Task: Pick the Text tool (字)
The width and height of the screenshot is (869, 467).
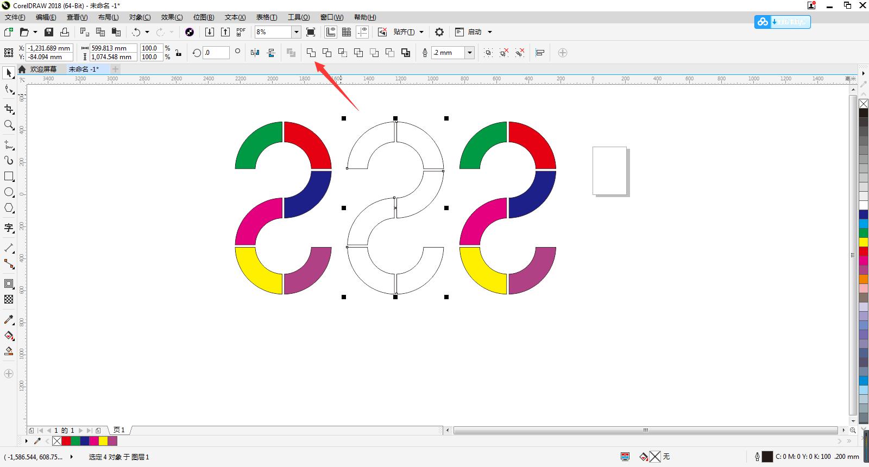Action: tap(9, 228)
